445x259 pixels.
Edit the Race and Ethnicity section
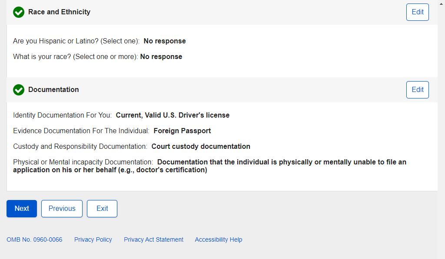point(417,12)
